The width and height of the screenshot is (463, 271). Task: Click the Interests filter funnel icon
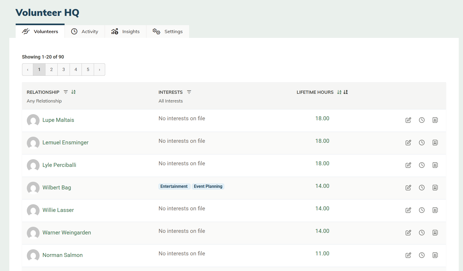point(189,92)
